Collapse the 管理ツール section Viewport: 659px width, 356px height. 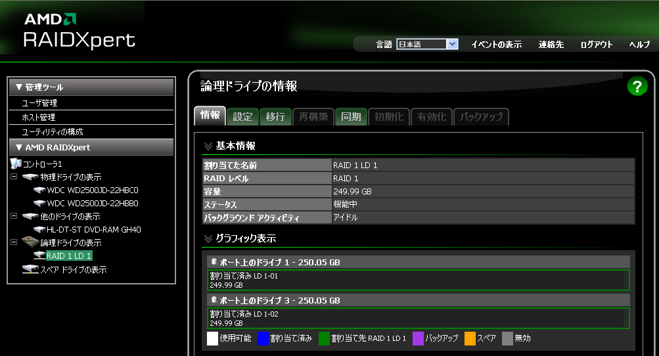click(x=19, y=87)
